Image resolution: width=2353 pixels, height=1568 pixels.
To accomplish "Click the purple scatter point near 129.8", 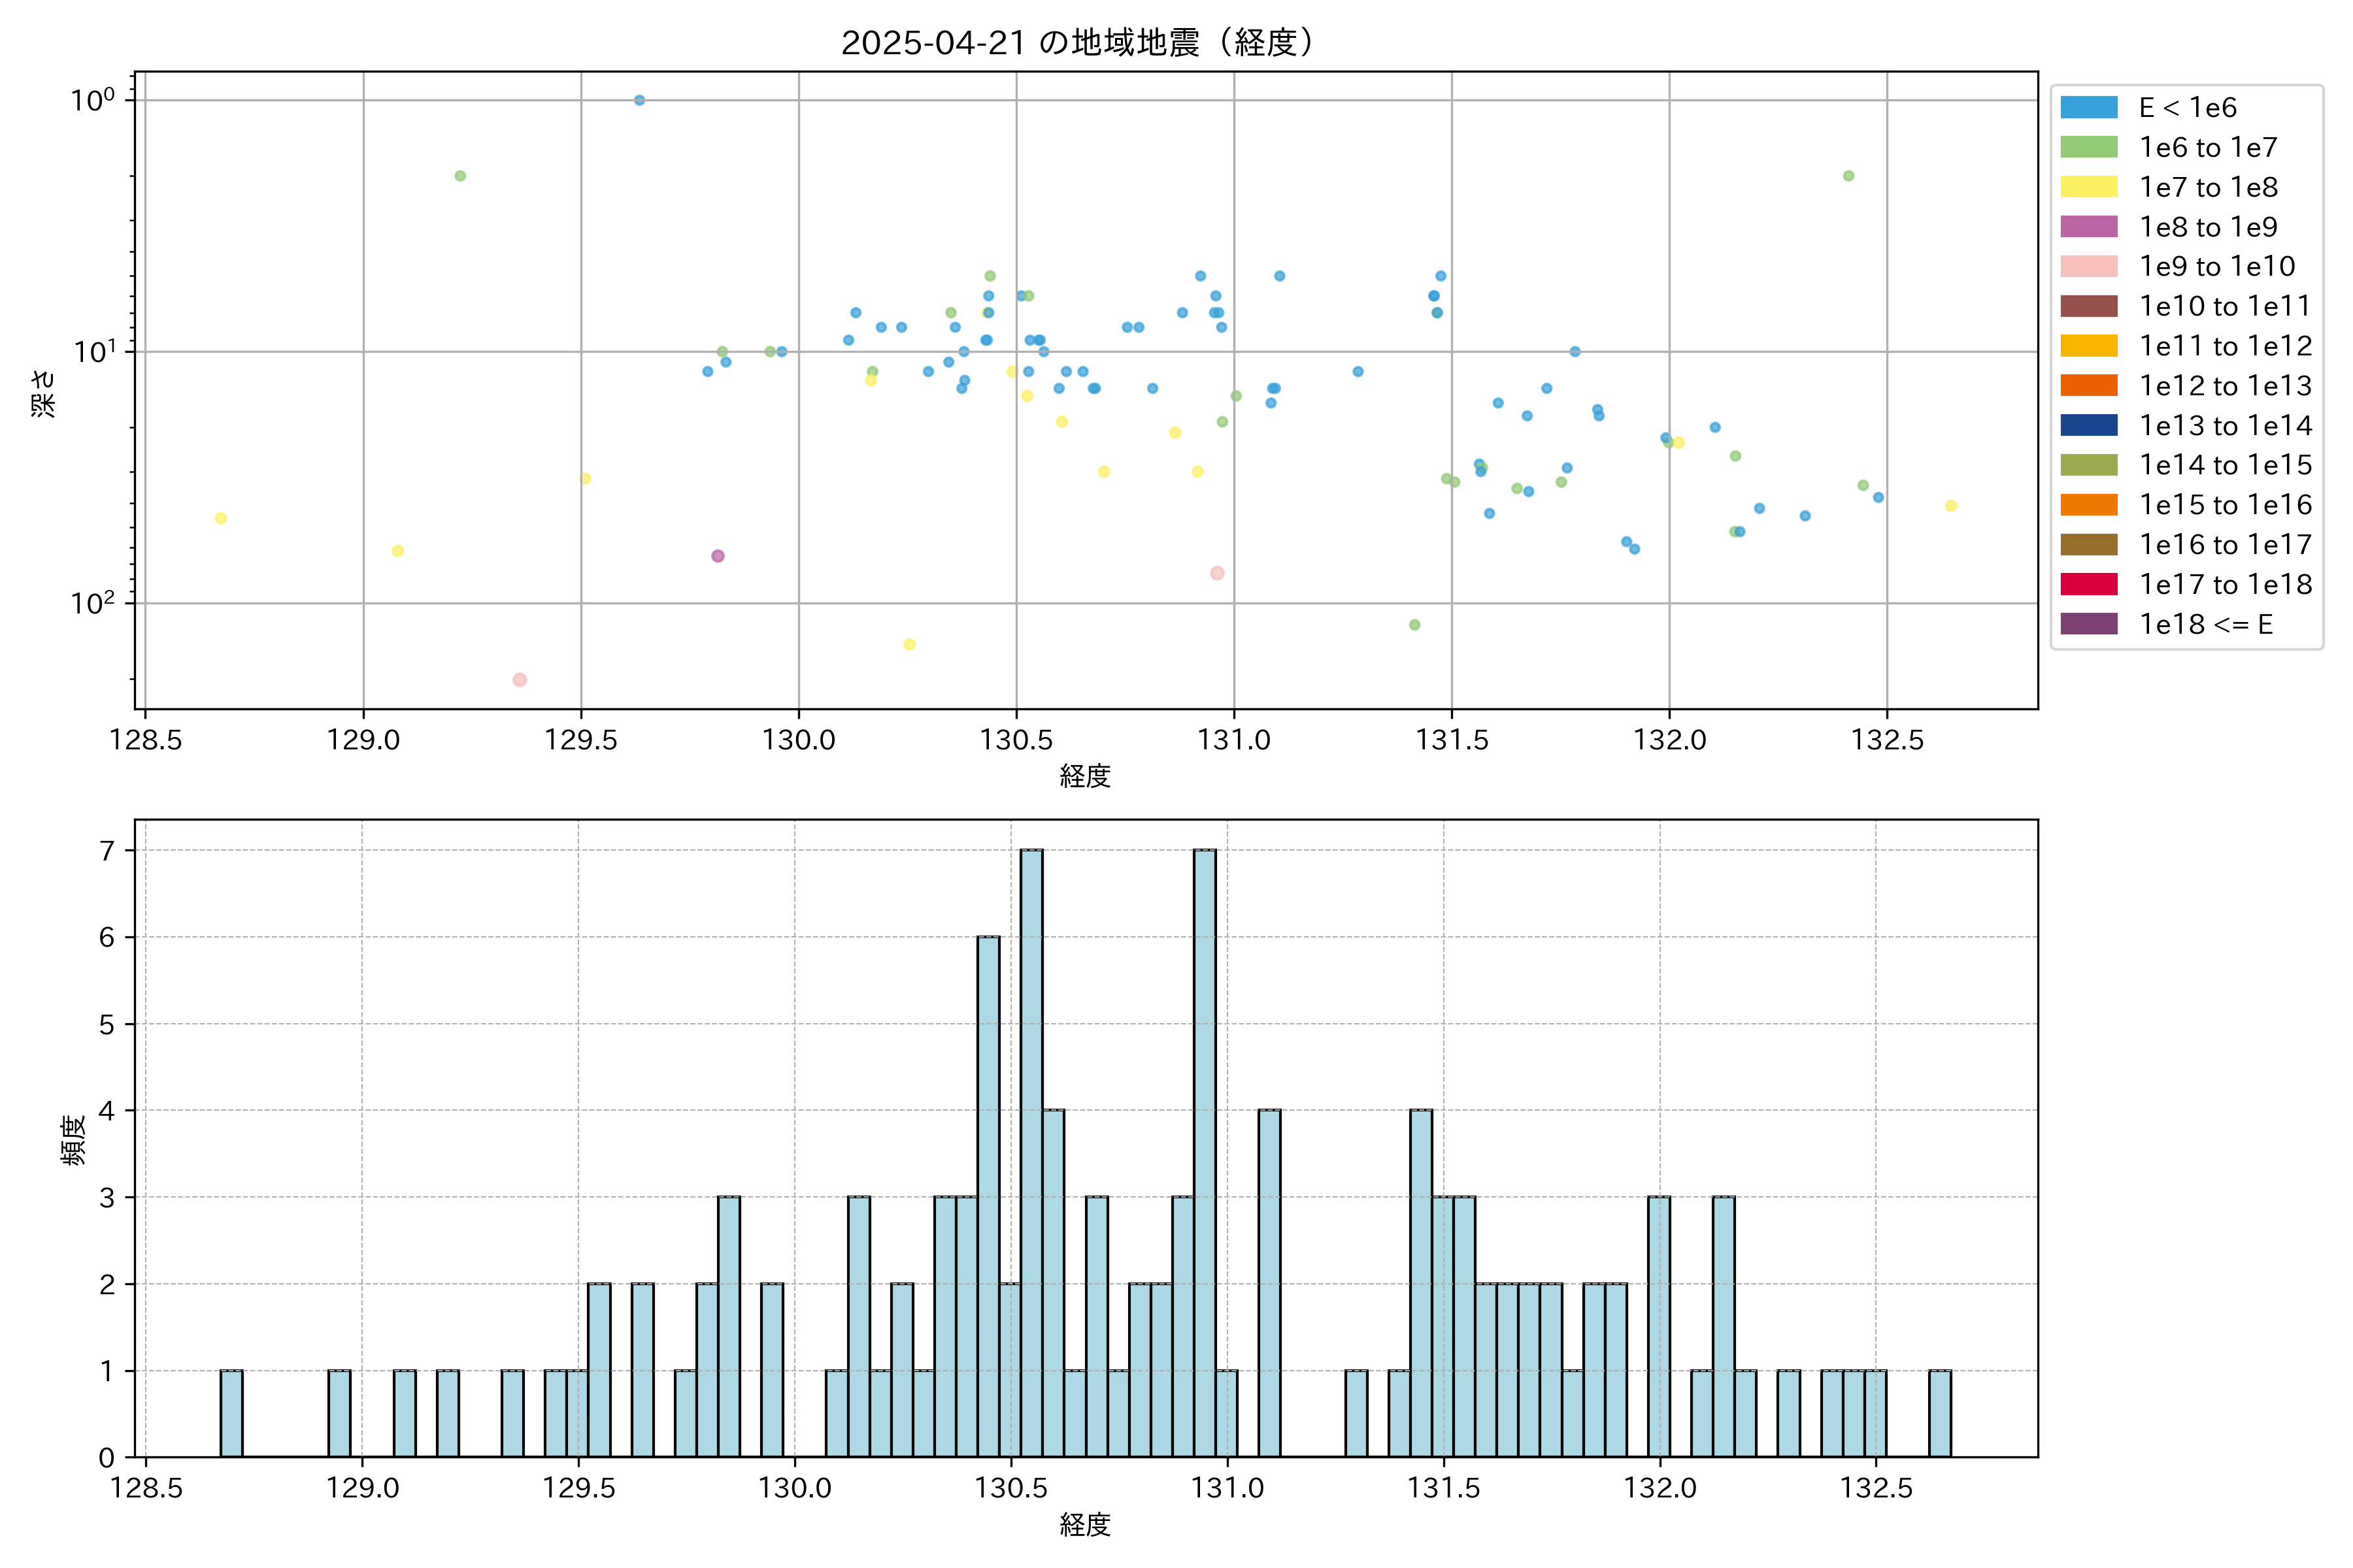I will (717, 556).
